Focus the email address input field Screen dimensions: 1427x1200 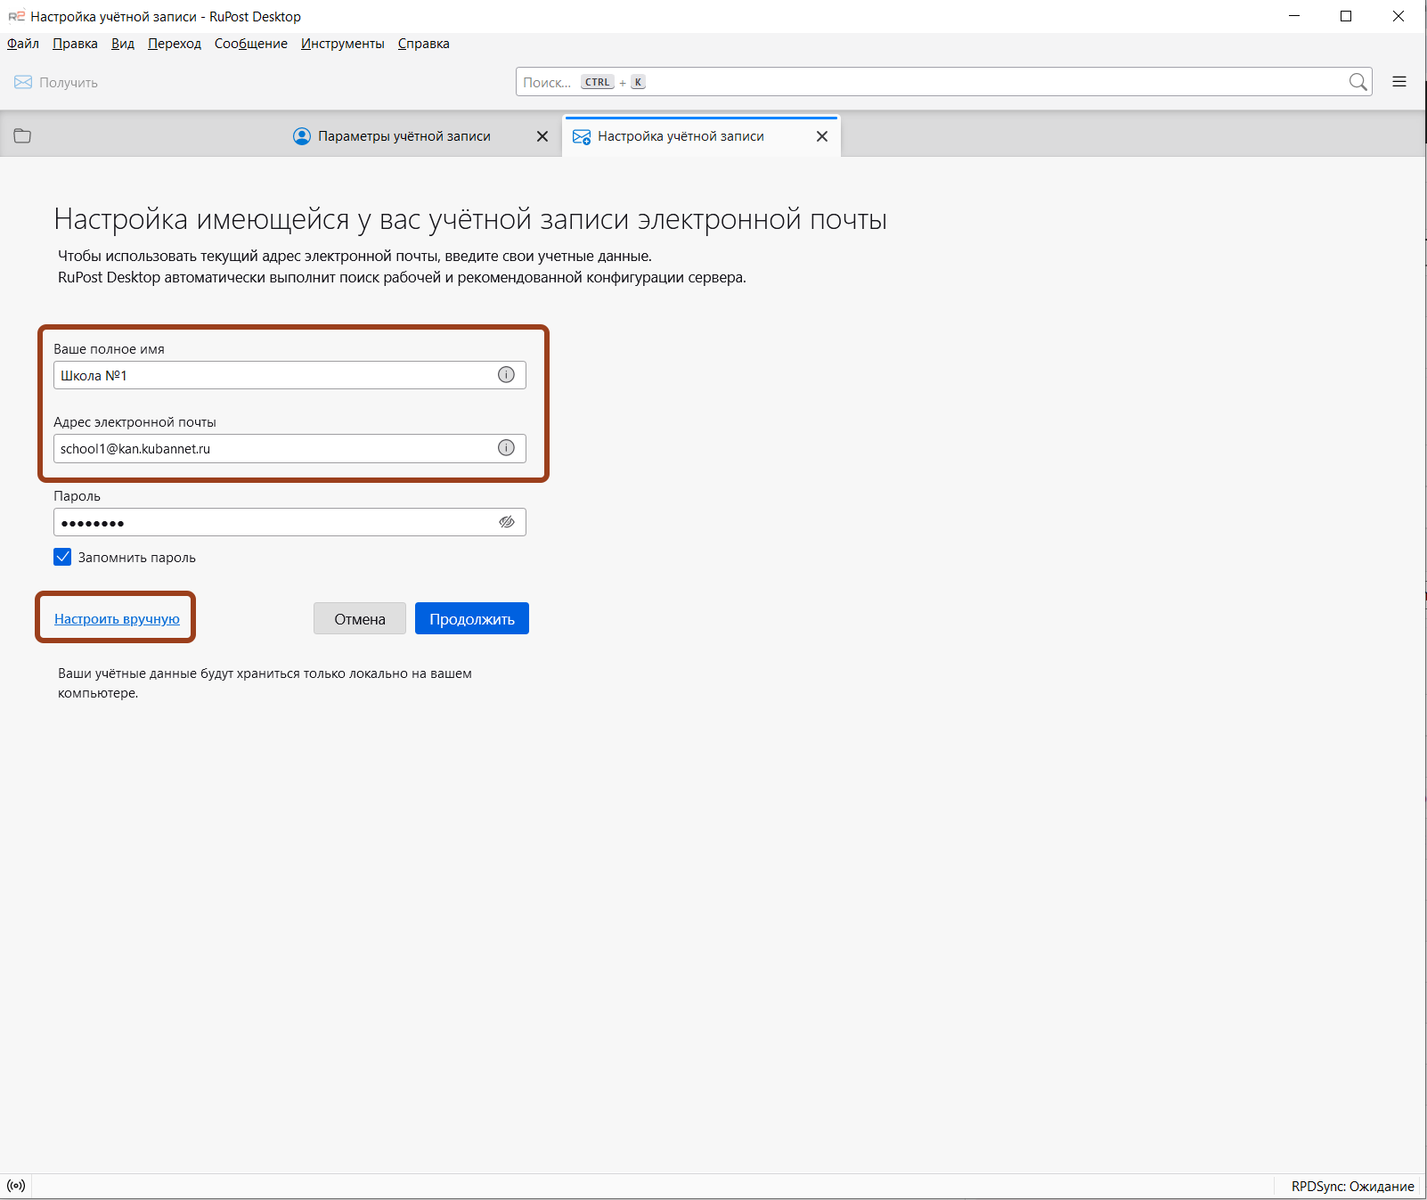point(289,448)
